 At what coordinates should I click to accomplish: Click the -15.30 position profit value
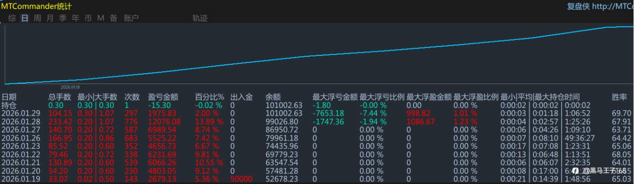[159, 105]
